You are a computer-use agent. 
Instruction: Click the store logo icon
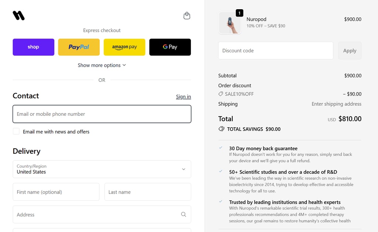18,15
